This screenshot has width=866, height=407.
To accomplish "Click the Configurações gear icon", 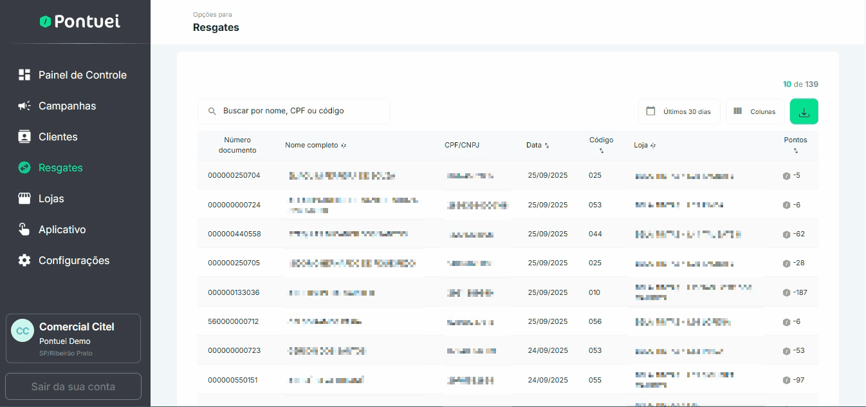I will pyautogui.click(x=24, y=260).
